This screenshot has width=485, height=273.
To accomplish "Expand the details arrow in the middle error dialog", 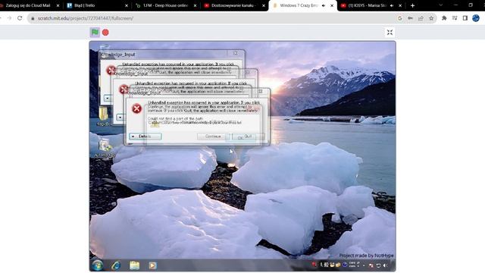I will coord(120,118).
